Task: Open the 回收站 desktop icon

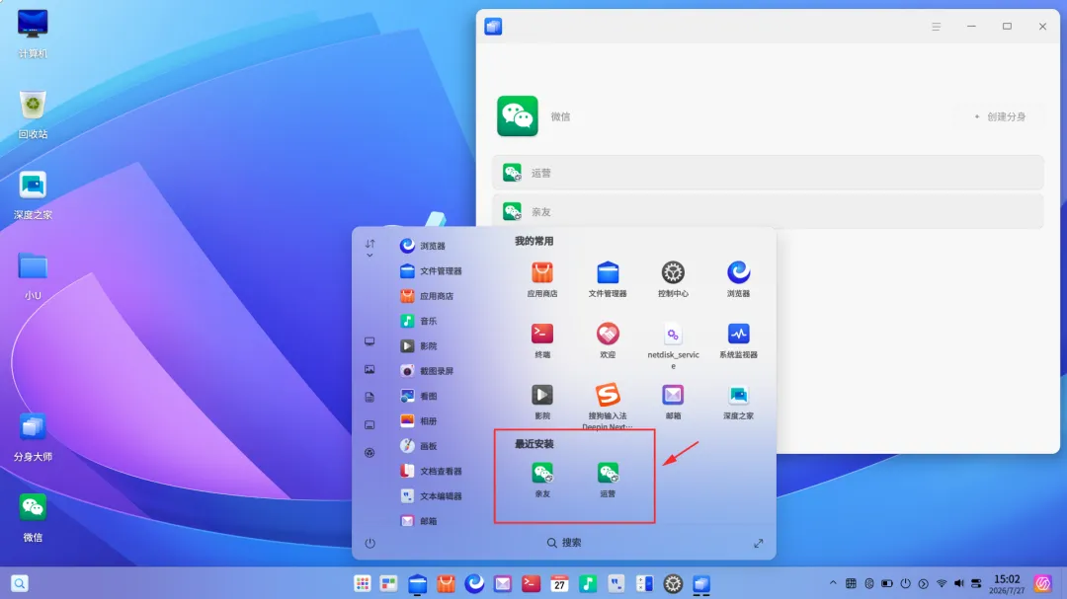Action: [33, 114]
